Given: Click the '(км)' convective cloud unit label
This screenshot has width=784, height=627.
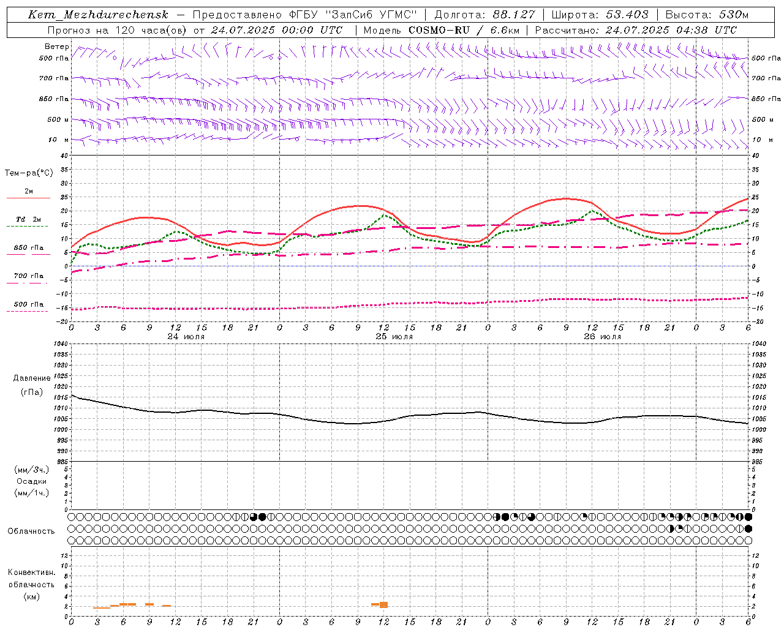Looking at the screenshot, I should pyautogui.click(x=32, y=596).
